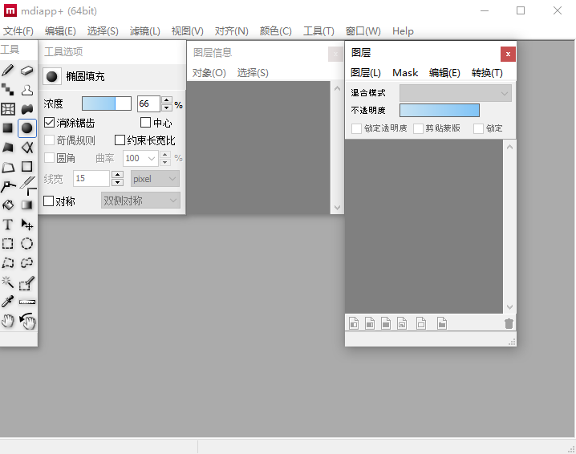Select the eyedropper tool

point(8,302)
